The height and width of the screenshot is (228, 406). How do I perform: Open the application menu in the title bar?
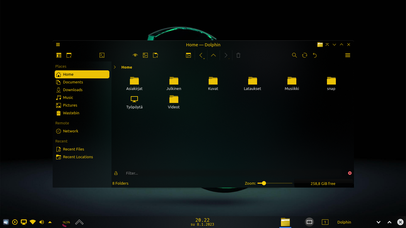click(x=58, y=45)
